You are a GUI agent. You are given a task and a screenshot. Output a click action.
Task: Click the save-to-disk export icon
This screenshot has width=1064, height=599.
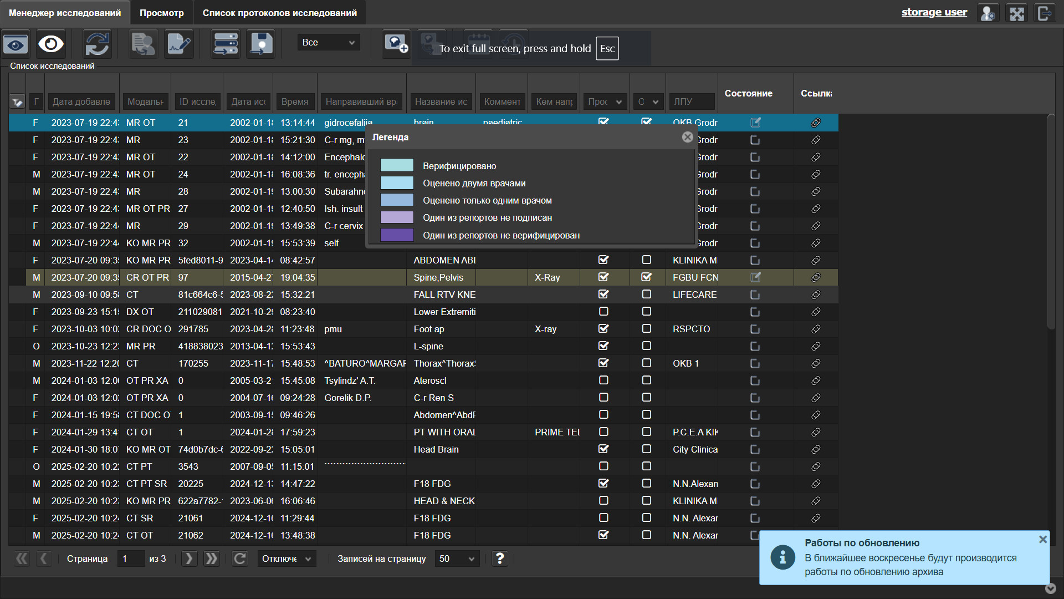260,44
